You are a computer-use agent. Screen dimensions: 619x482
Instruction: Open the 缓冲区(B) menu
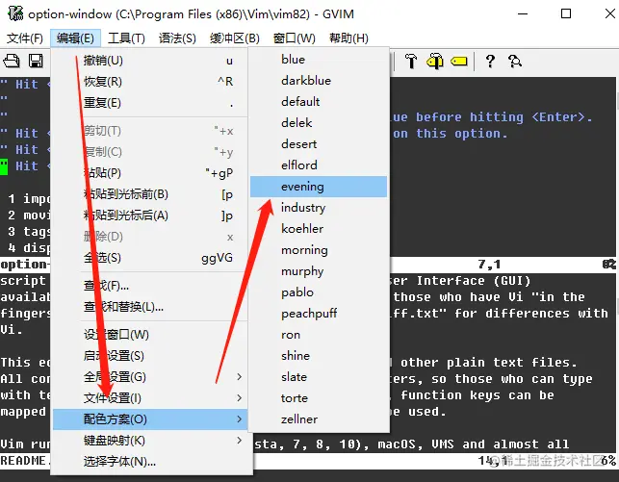coord(235,38)
